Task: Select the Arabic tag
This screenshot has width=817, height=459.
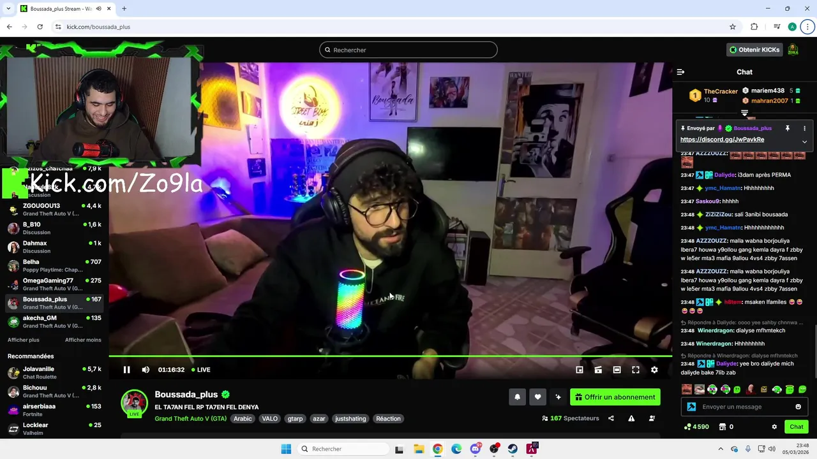Action: pyautogui.click(x=243, y=419)
